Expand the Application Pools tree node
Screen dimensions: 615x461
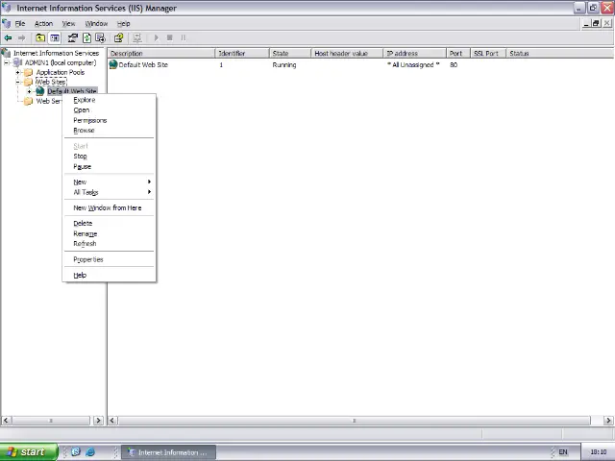point(17,73)
